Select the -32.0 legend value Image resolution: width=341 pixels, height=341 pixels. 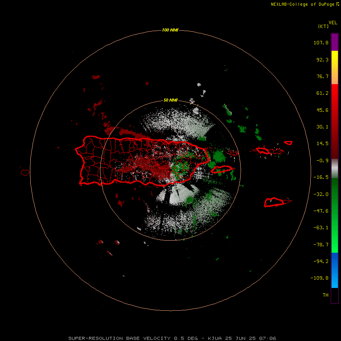pyautogui.click(x=321, y=194)
